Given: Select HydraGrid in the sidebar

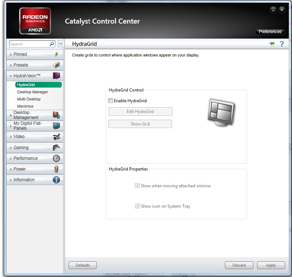Looking at the screenshot, I should [38, 85].
